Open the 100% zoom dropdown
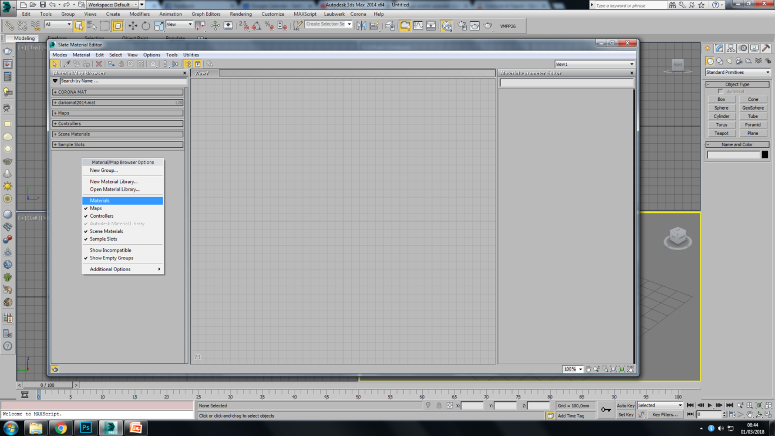The image size is (775, 436). (x=572, y=369)
